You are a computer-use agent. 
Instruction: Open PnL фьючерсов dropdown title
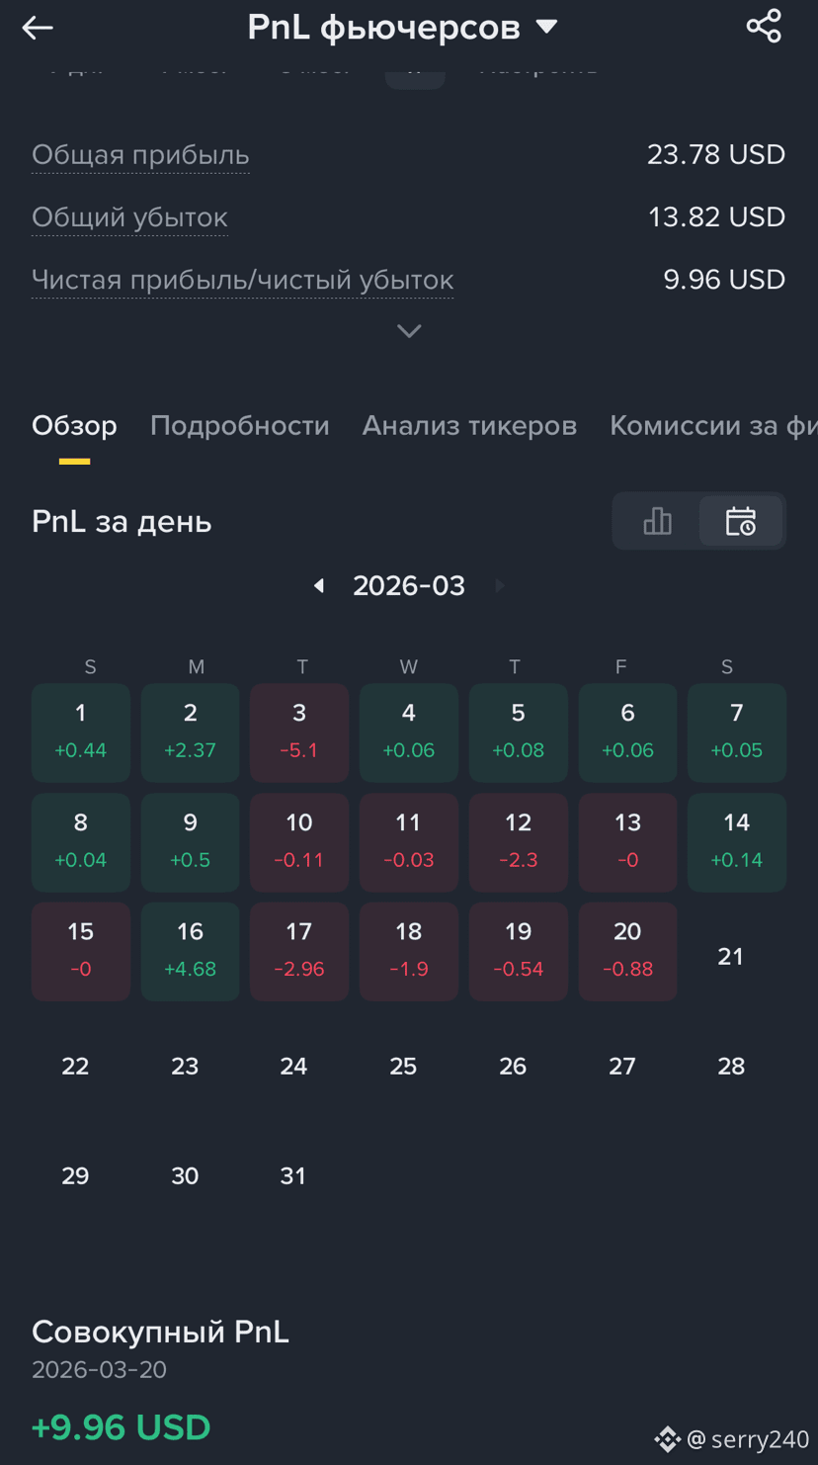click(x=403, y=28)
